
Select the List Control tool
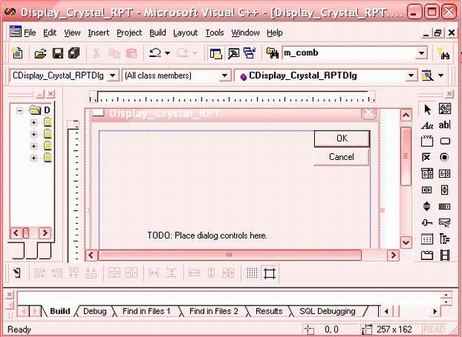(427, 239)
